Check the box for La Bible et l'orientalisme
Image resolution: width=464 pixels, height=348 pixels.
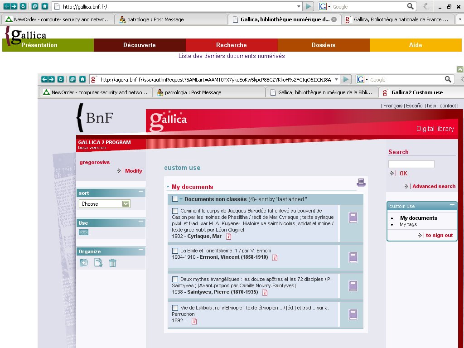point(175,251)
